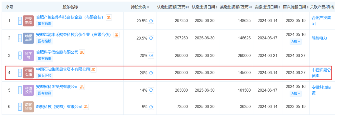Click the 股东名称 column header
Screen dimensions: 337x116
pos(70,7)
